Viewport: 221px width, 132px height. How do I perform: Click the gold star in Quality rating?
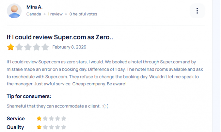[x=39, y=127]
